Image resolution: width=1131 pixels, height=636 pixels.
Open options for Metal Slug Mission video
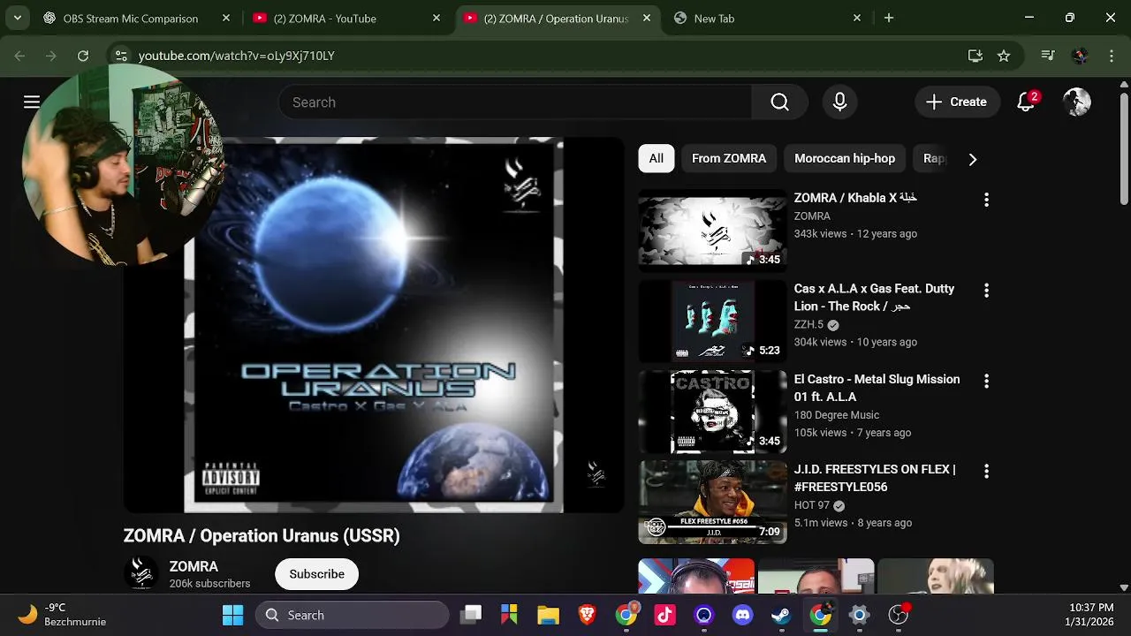(x=986, y=381)
